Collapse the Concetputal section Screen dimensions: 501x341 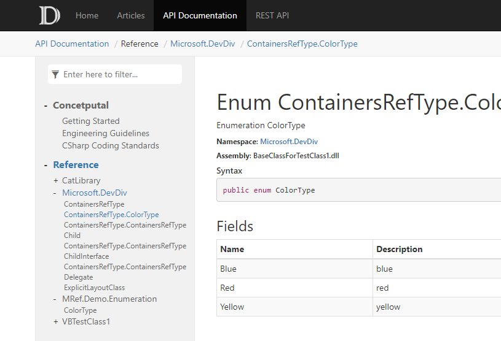tap(45, 106)
